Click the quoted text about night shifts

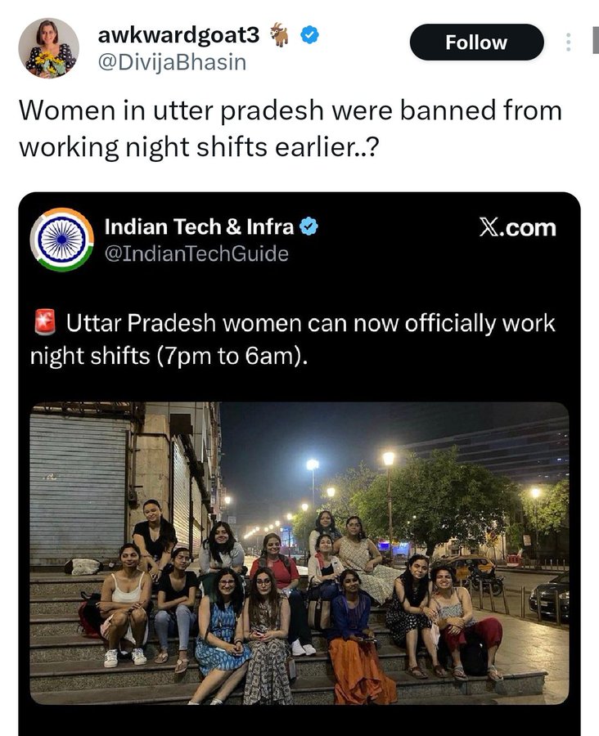293,339
